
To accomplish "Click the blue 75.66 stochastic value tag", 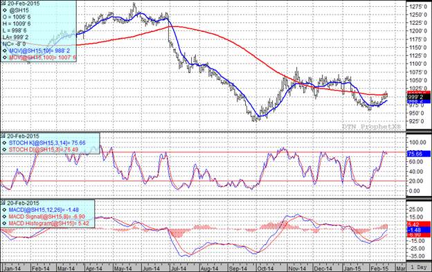I will [418, 154].
